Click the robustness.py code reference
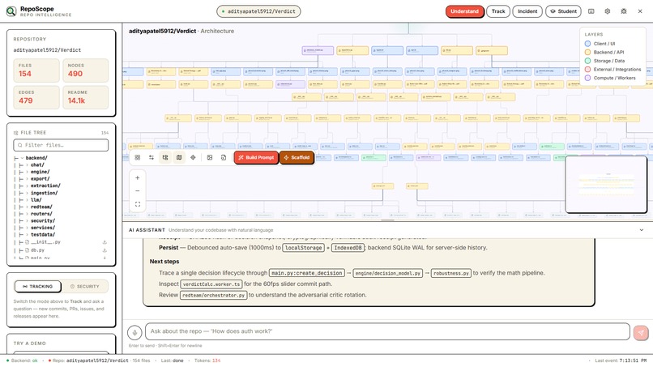Image resolution: width=653 pixels, height=367 pixels. (451, 273)
